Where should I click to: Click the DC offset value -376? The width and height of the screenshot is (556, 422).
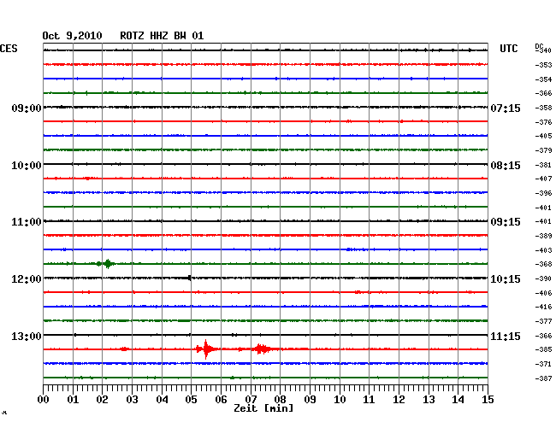(x=543, y=122)
